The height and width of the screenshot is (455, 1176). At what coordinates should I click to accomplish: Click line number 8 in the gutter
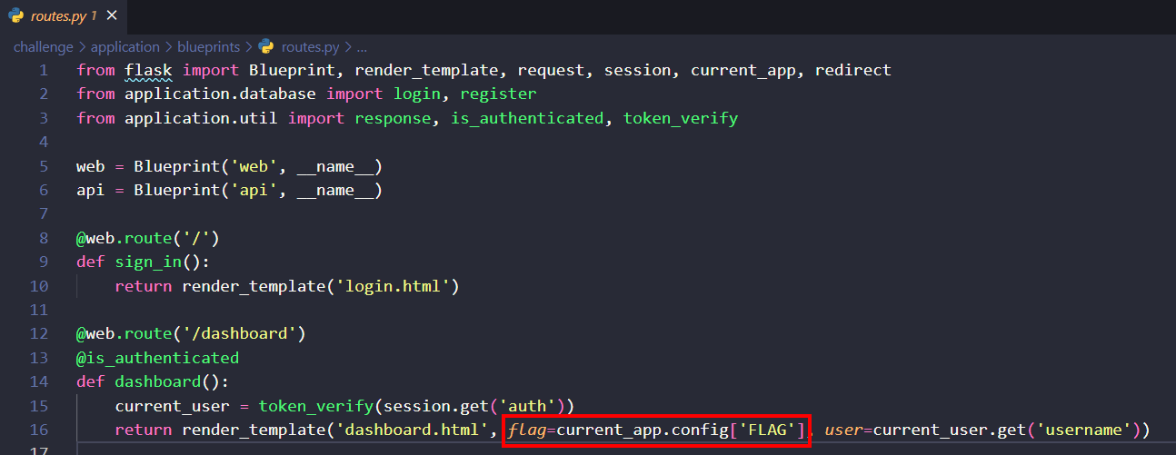pyautogui.click(x=43, y=238)
